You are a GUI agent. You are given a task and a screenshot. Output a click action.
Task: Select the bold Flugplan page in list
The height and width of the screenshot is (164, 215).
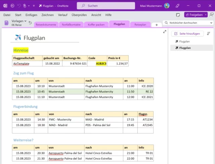coord(192,48)
